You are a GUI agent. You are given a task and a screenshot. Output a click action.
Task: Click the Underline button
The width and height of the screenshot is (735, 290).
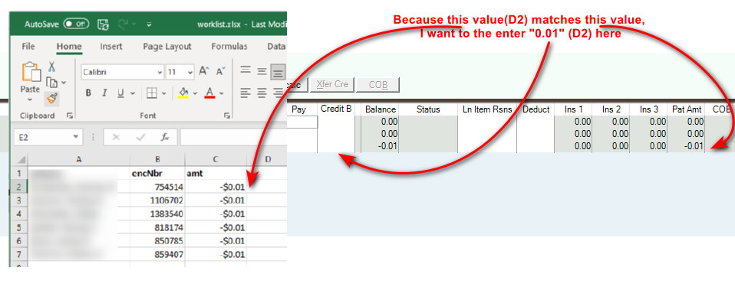click(120, 93)
